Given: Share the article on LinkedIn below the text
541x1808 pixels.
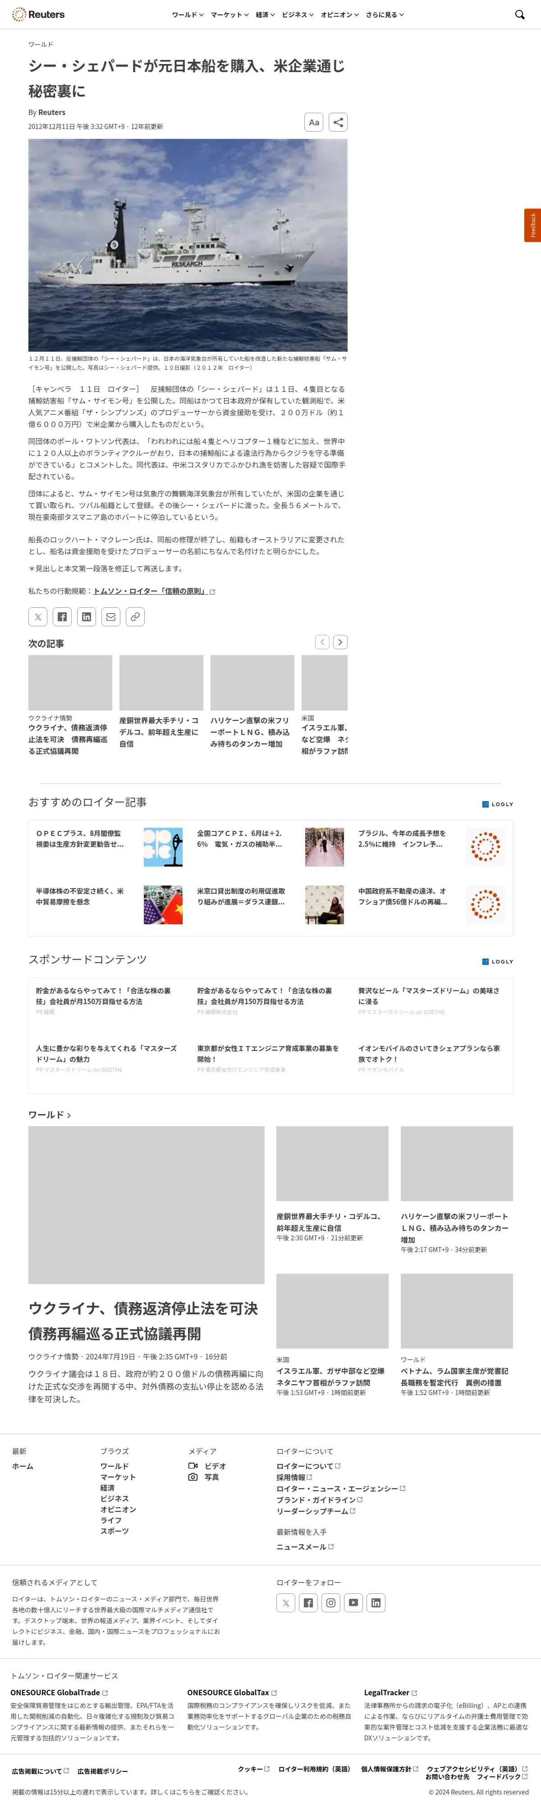Looking at the screenshot, I should (86, 617).
